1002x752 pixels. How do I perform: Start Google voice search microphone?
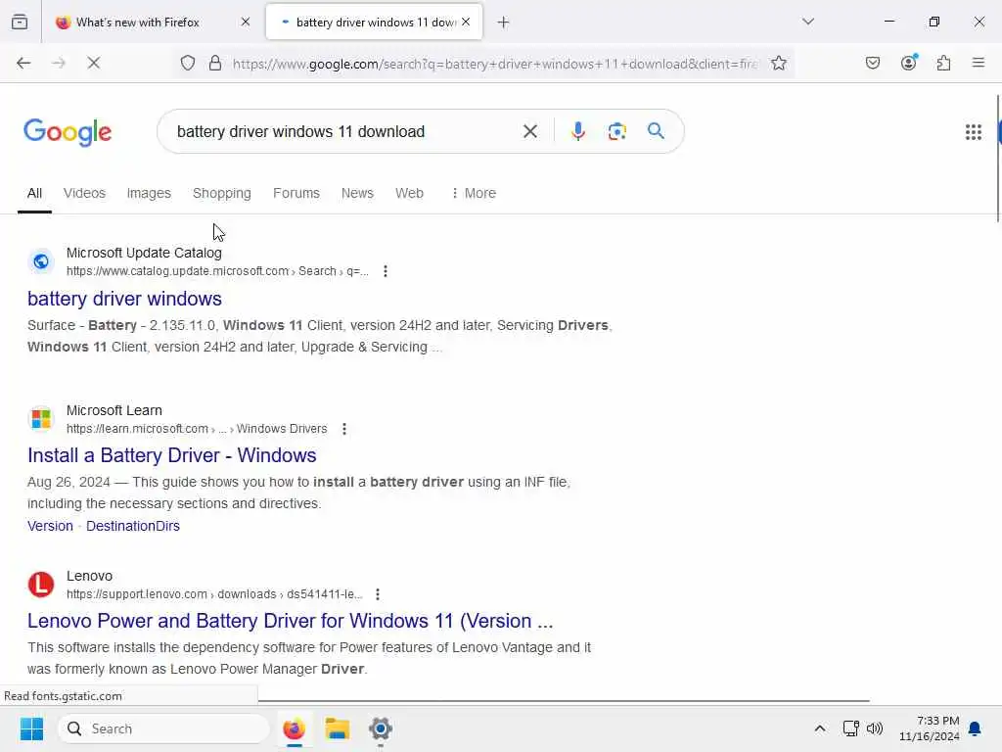577,132
